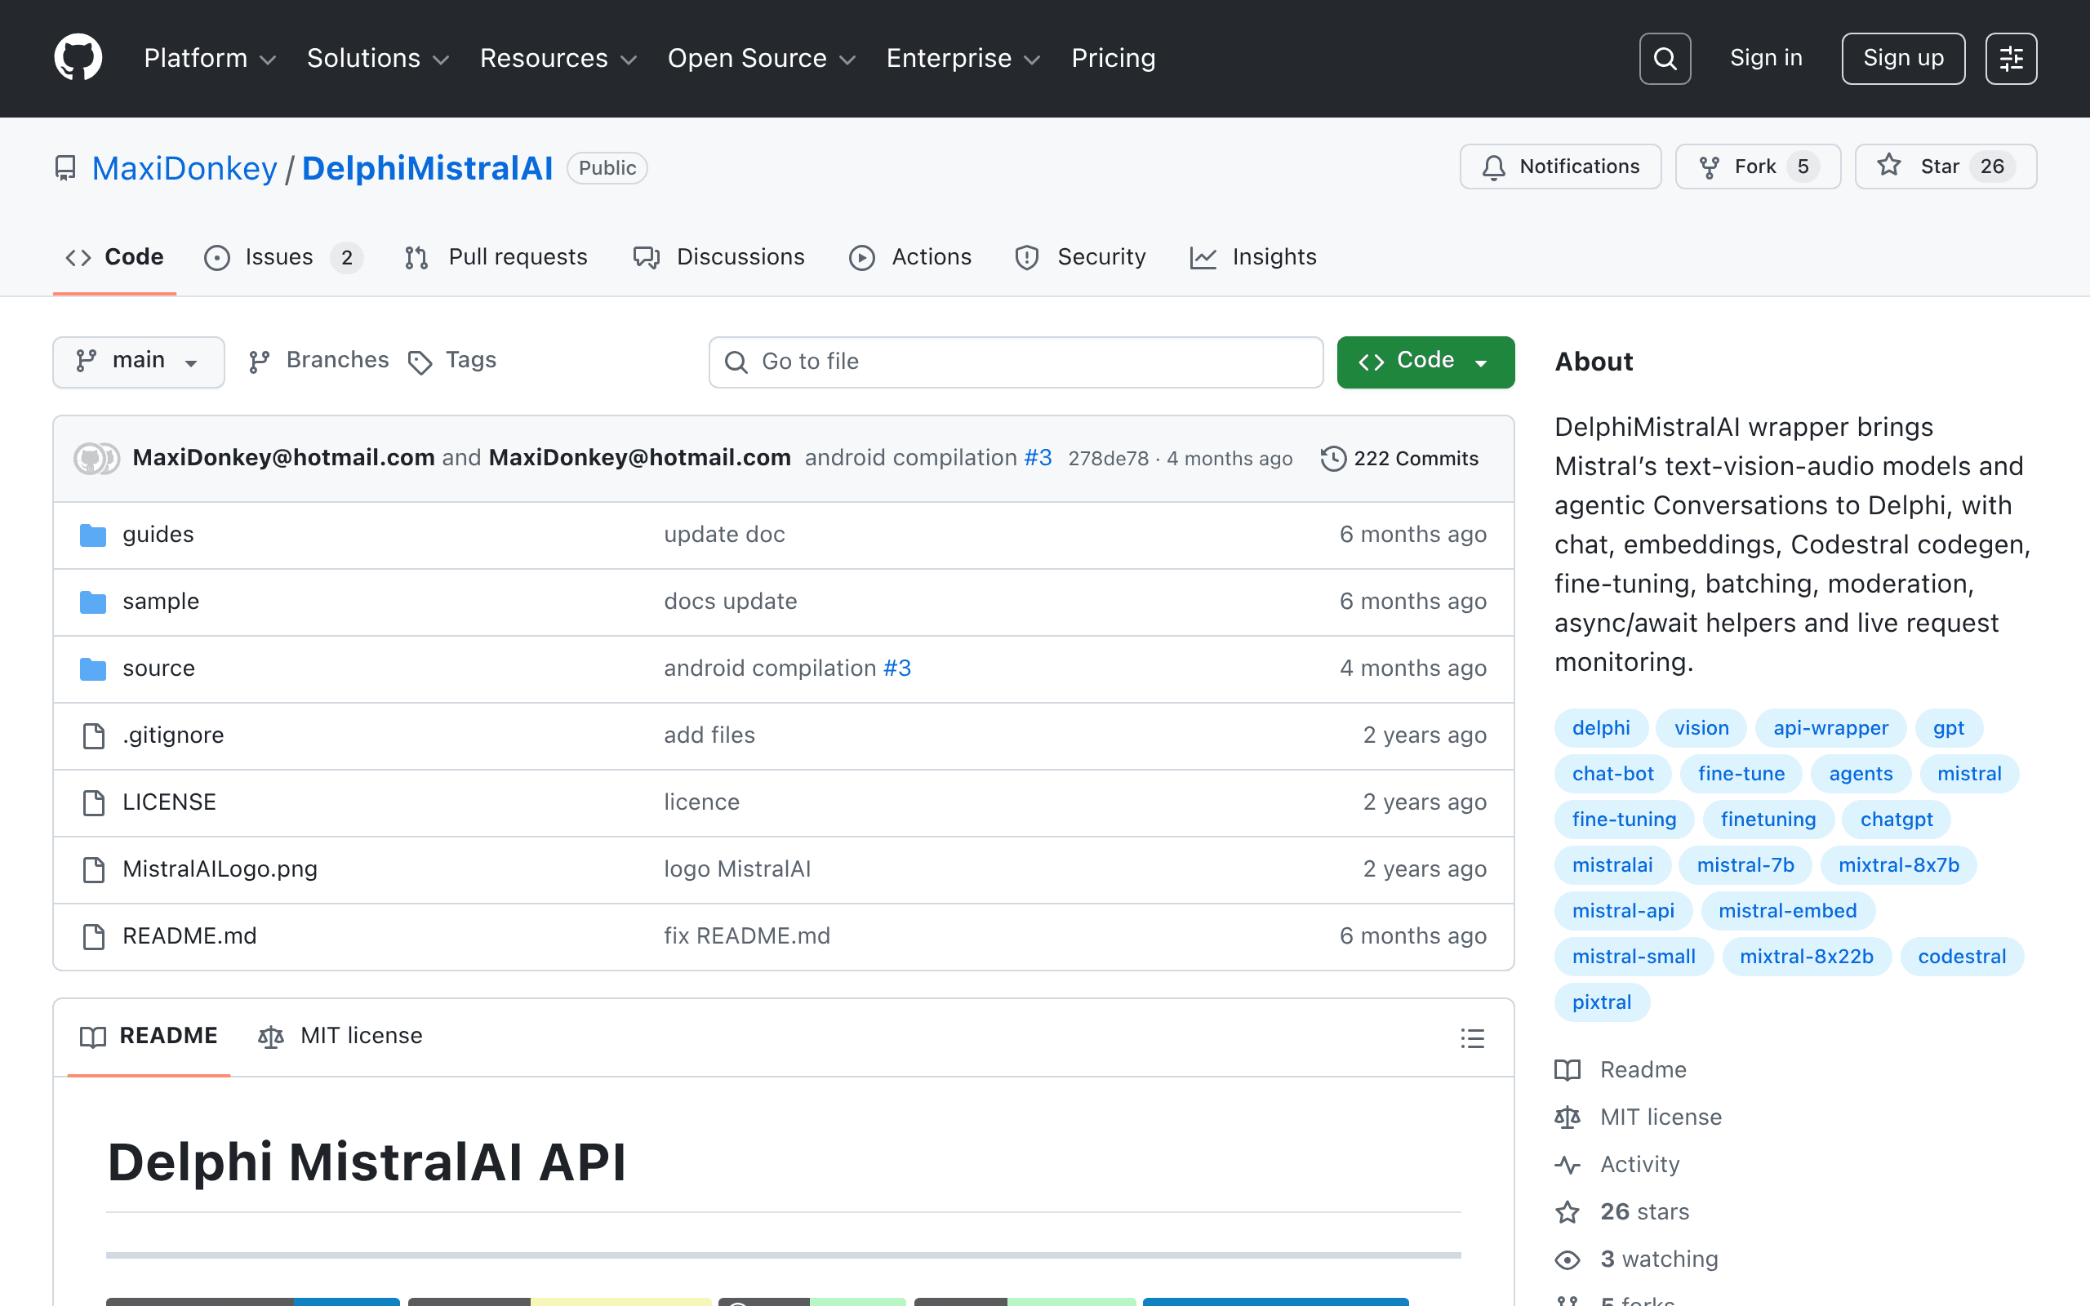
Task: Click the scales icon beside MIT license in About
Action: (1567, 1117)
